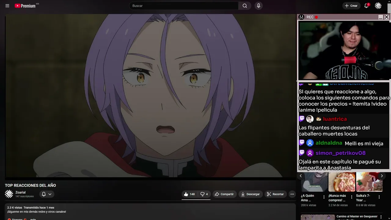The height and width of the screenshot is (220, 391).
Task: Open more actions three-dot menu
Action: click(292, 194)
